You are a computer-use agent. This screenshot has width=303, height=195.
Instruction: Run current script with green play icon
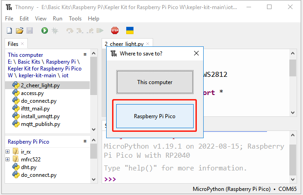point(45,30)
